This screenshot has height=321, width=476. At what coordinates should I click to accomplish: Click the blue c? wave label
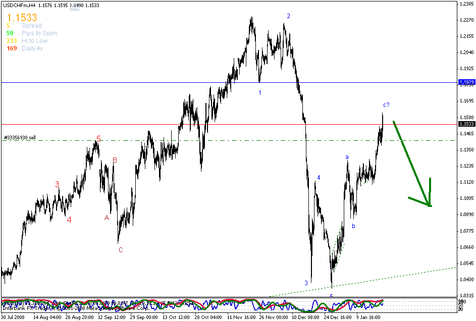coord(386,105)
